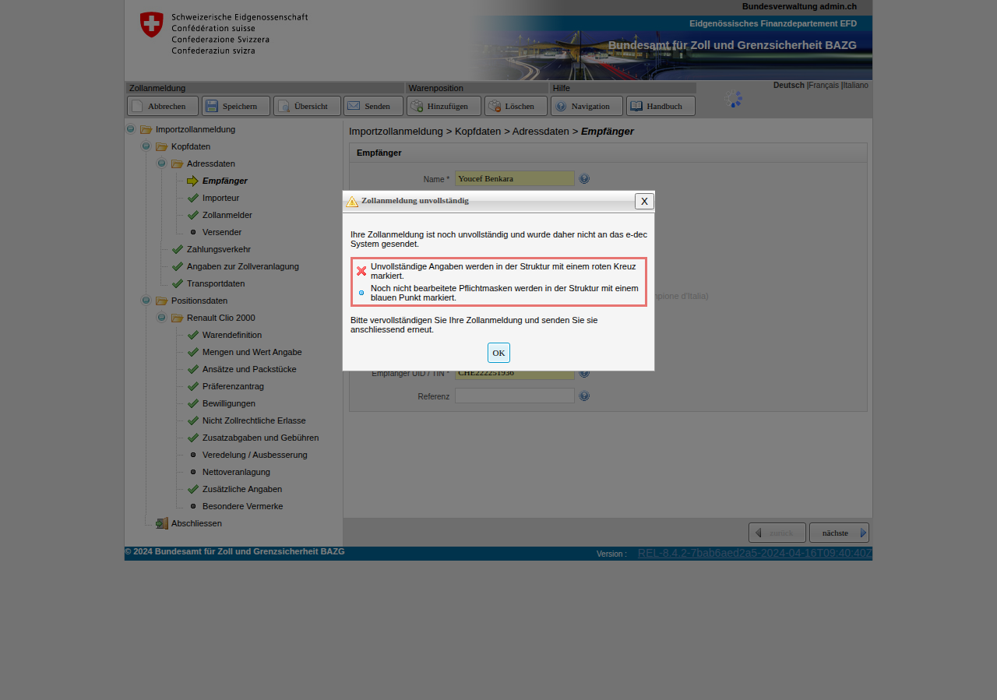Switch language to Français
Screen dimensions: 997x700
[823, 86]
